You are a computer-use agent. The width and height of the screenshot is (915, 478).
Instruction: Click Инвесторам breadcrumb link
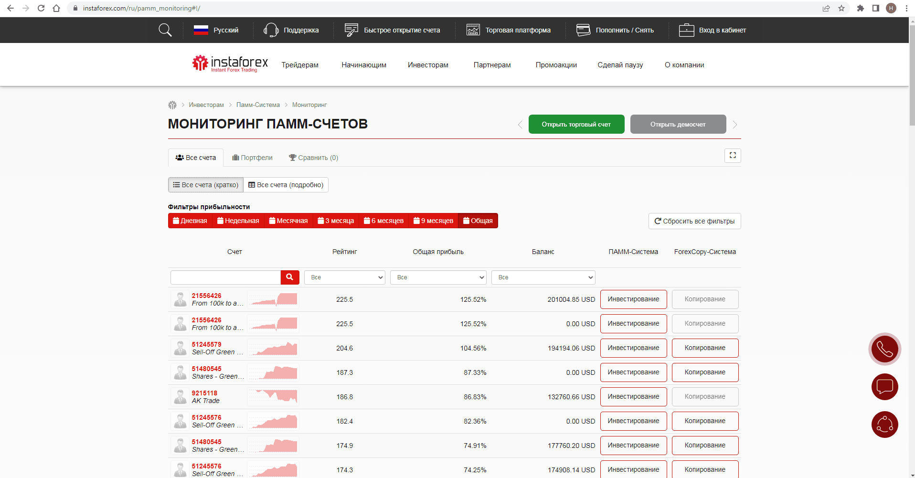point(206,105)
